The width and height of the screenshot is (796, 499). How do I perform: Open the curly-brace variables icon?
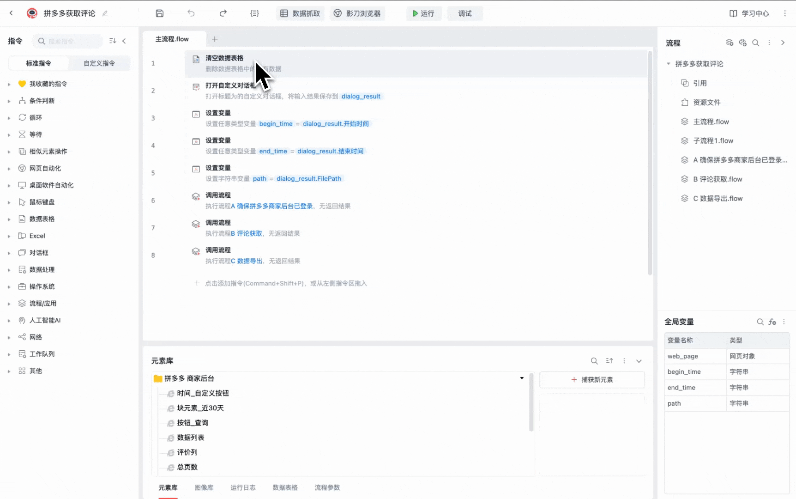point(254,13)
